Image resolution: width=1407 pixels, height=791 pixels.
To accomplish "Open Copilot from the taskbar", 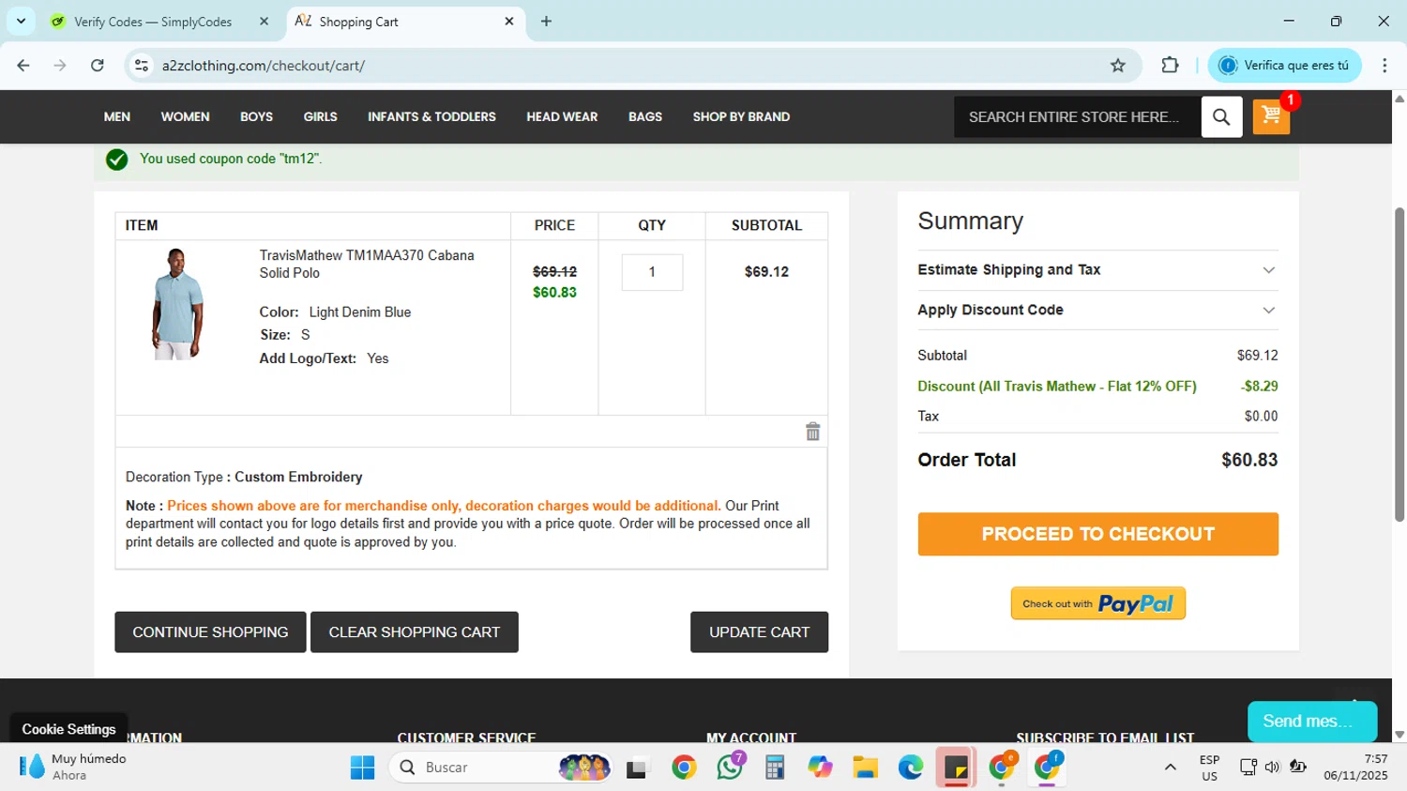I will (x=820, y=768).
